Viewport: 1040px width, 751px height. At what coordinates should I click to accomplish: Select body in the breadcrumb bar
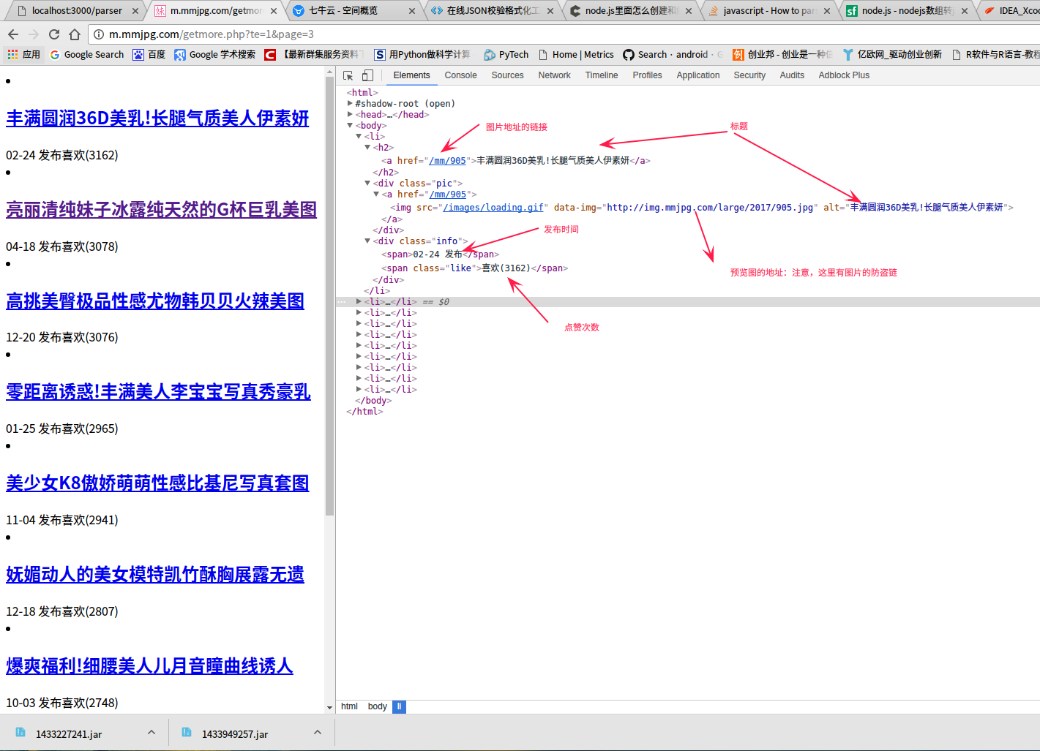(377, 706)
